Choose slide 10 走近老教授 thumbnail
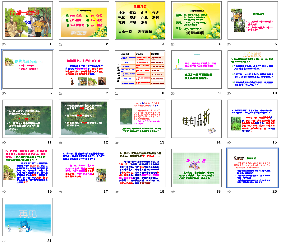281x245 pixels. (x=253, y=70)
